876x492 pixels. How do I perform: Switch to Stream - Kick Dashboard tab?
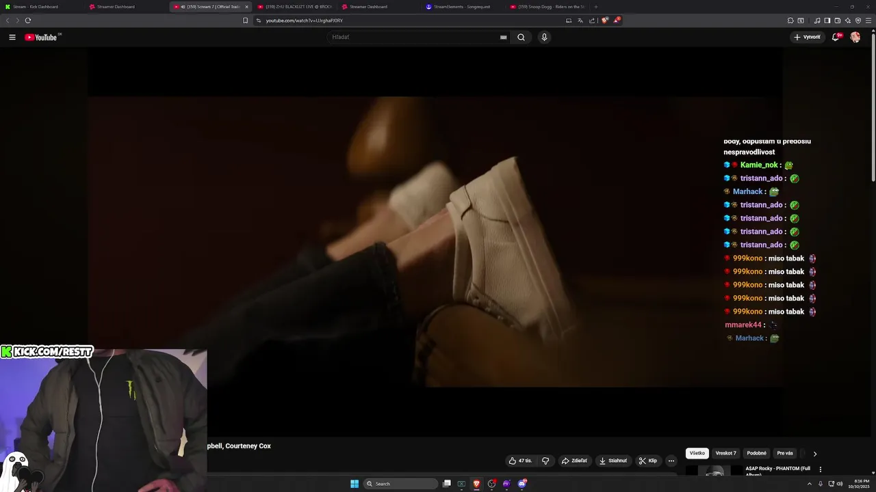click(x=36, y=7)
